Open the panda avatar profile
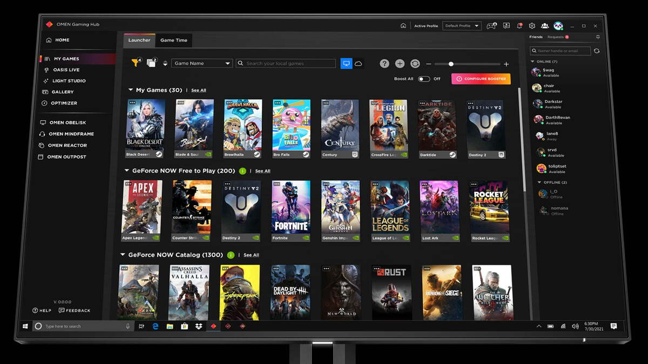Screen dimensions: 648x364 (x=558, y=25)
